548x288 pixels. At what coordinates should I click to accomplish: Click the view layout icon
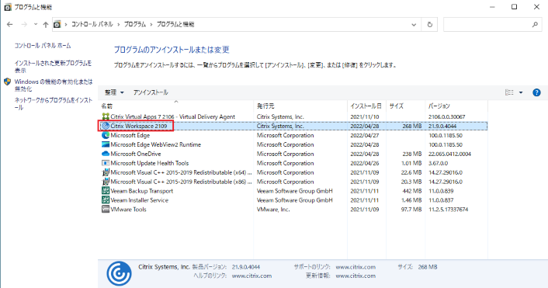(509, 92)
